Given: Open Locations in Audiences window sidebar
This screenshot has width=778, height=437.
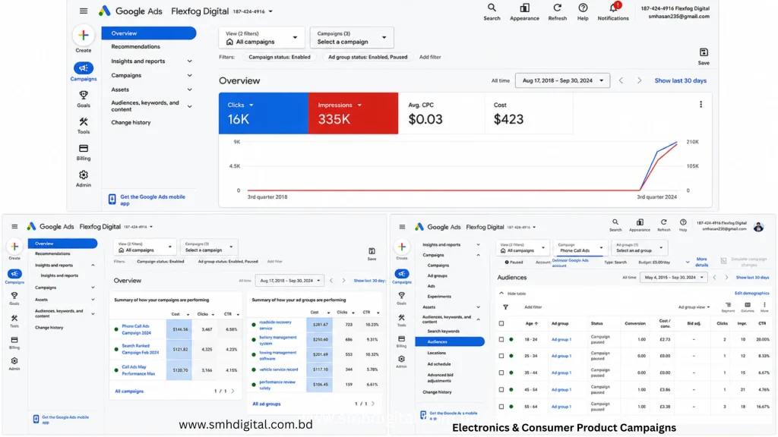Looking at the screenshot, I should (437, 353).
